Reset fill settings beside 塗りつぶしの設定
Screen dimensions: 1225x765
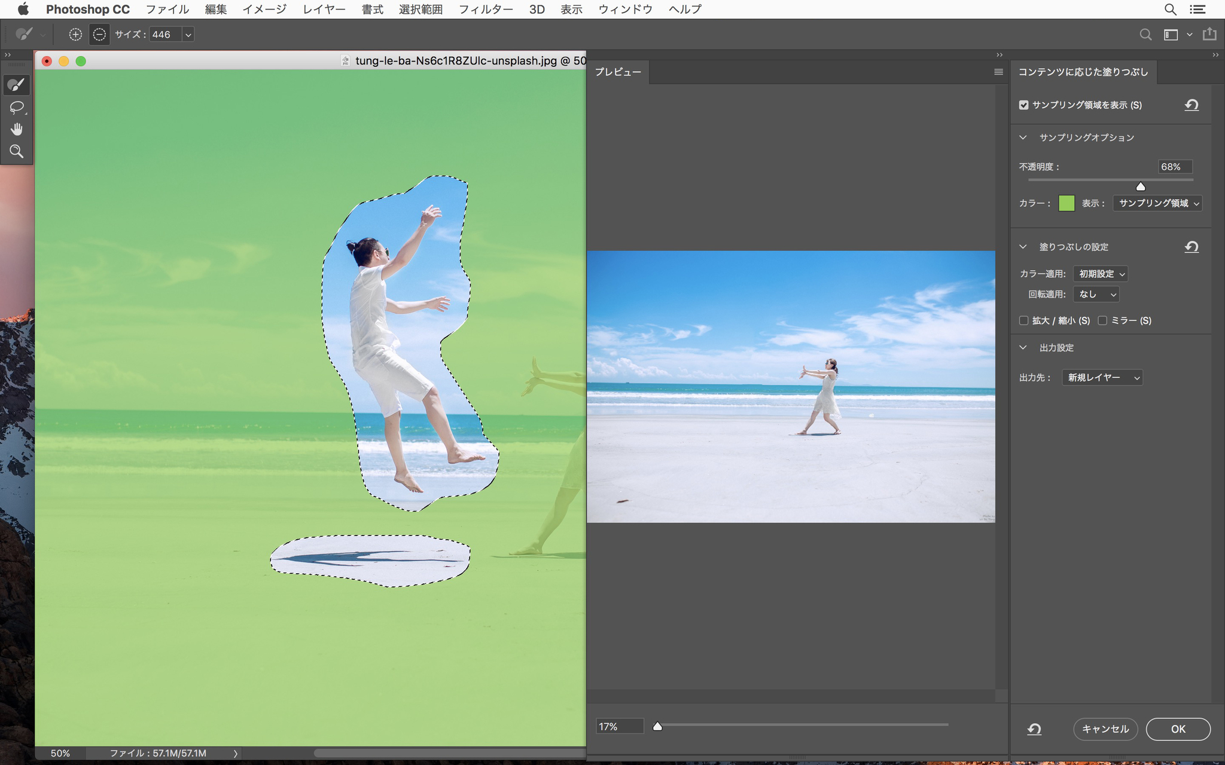[1192, 247]
